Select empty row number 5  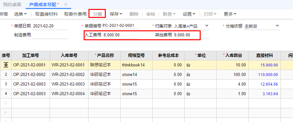[x=6, y=103]
